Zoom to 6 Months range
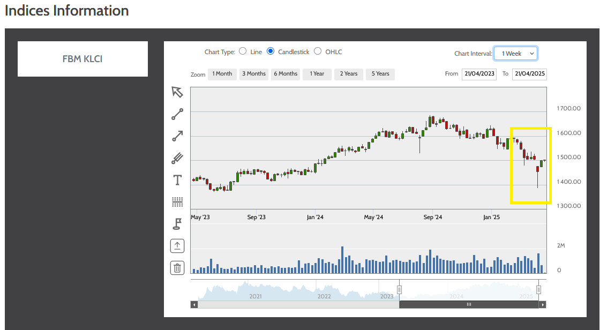The width and height of the screenshot is (600, 330). 286,74
